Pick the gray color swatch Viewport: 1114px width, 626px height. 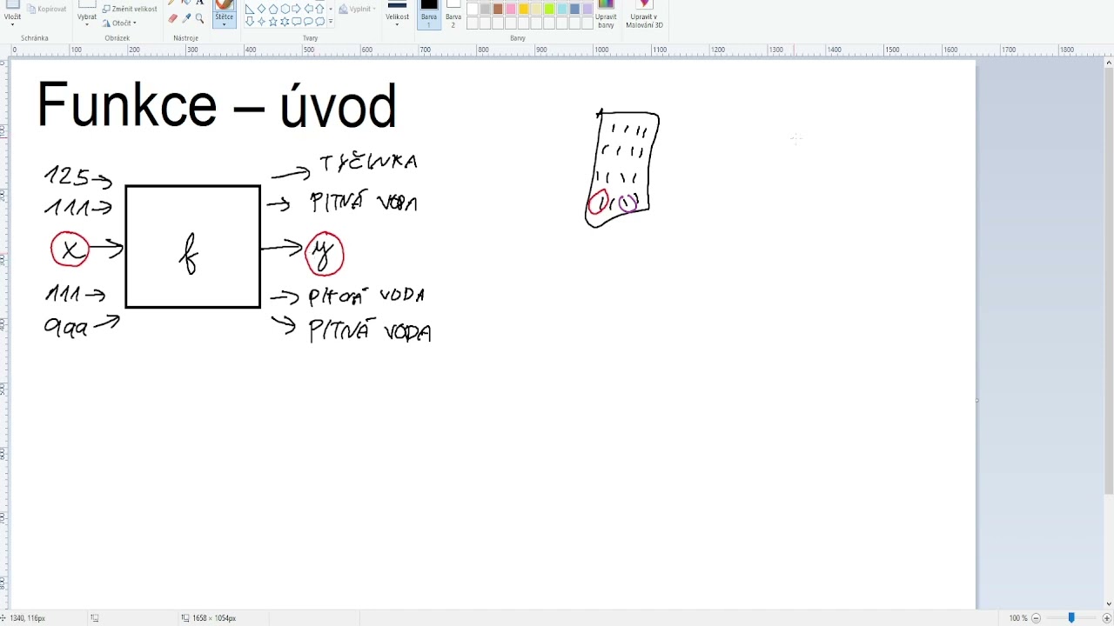tap(485, 9)
